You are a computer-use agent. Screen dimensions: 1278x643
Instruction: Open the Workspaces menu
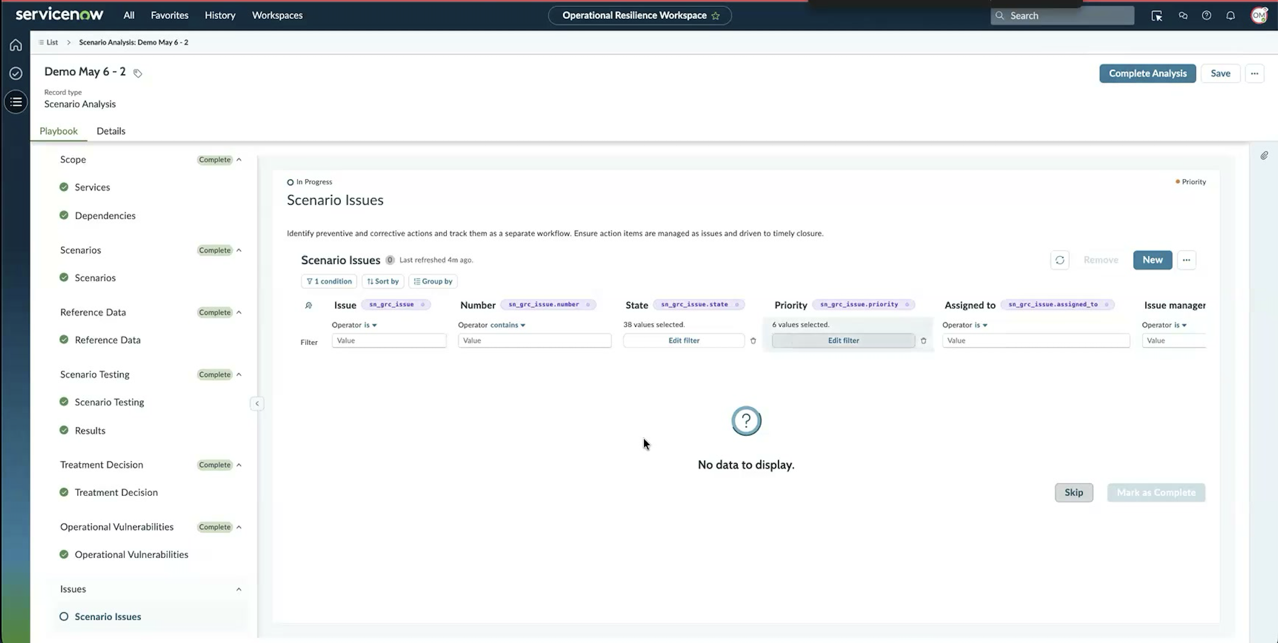coord(277,15)
